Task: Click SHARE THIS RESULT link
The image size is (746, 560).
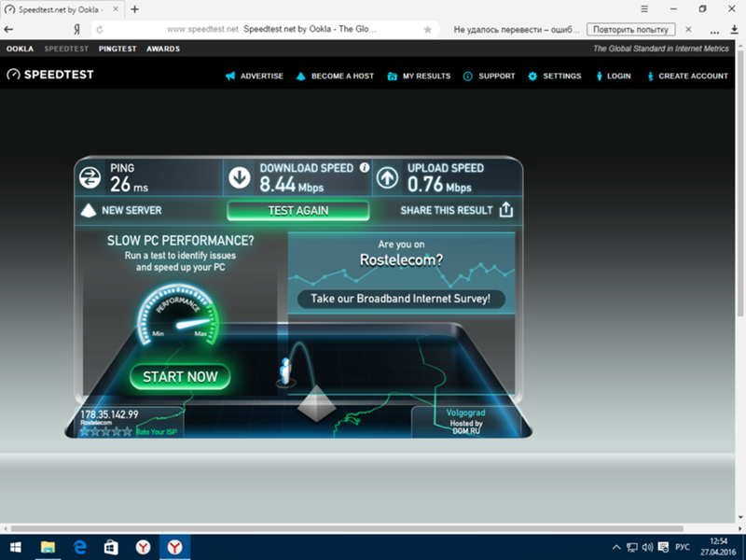Action: coord(447,211)
